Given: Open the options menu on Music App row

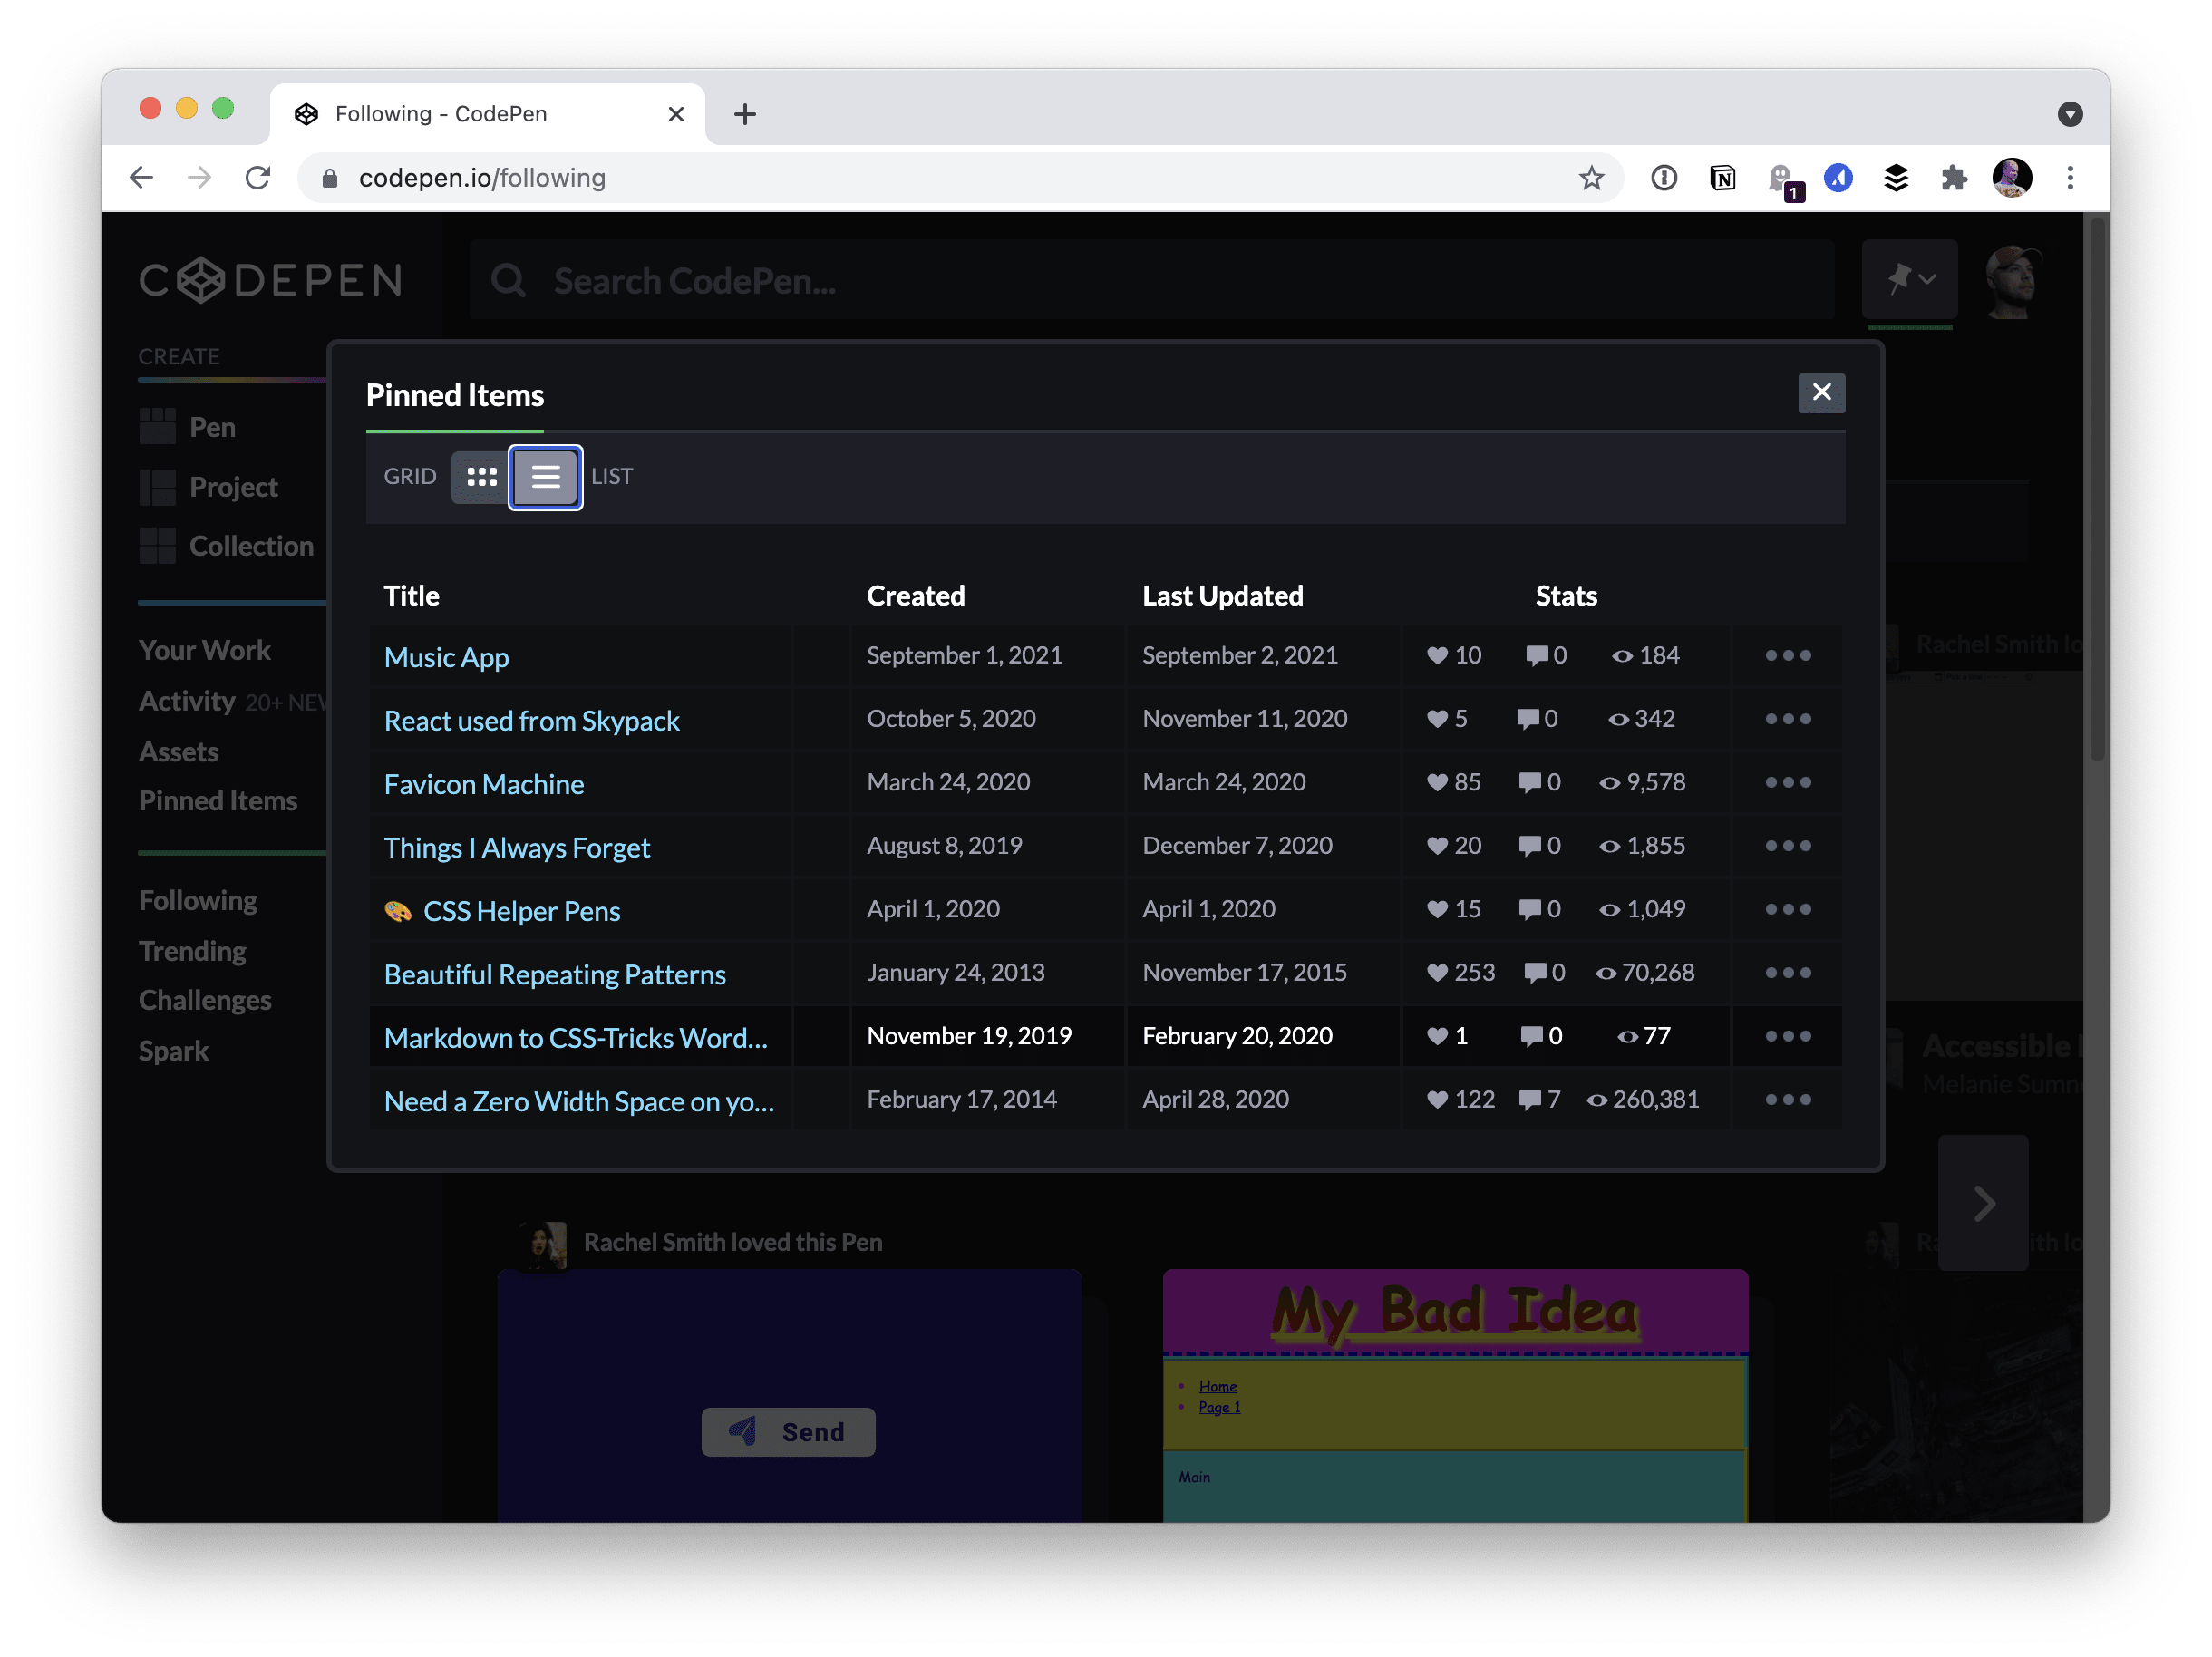Looking at the screenshot, I should (x=1786, y=655).
